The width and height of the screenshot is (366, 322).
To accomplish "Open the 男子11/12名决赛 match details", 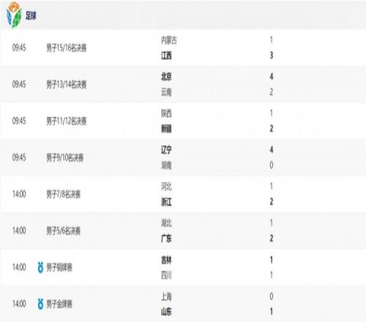I will [x=183, y=121].
